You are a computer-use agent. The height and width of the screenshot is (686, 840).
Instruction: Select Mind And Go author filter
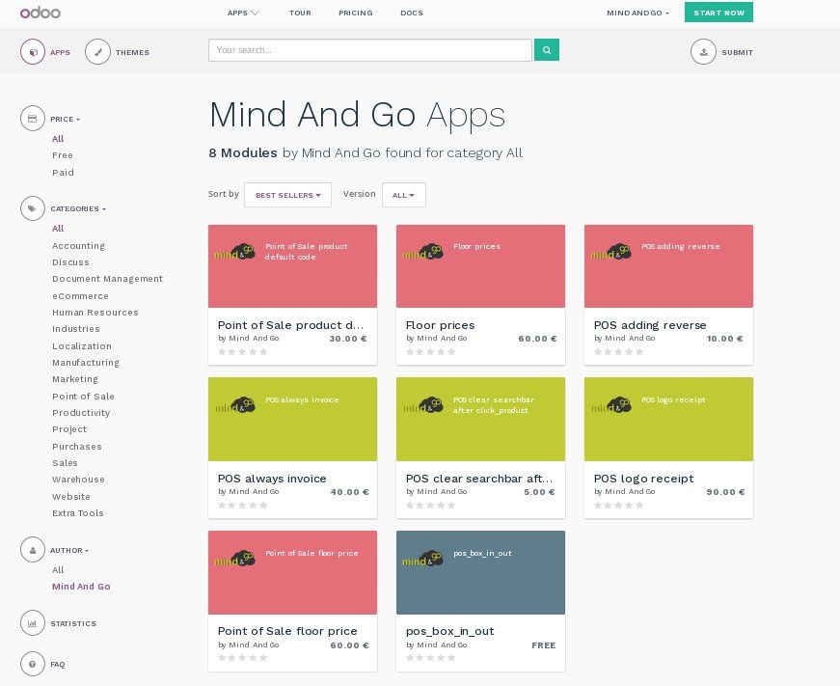(81, 587)
